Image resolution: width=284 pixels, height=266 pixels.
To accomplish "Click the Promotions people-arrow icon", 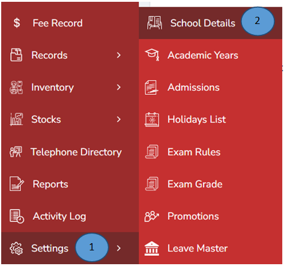I will coord(152,216).
